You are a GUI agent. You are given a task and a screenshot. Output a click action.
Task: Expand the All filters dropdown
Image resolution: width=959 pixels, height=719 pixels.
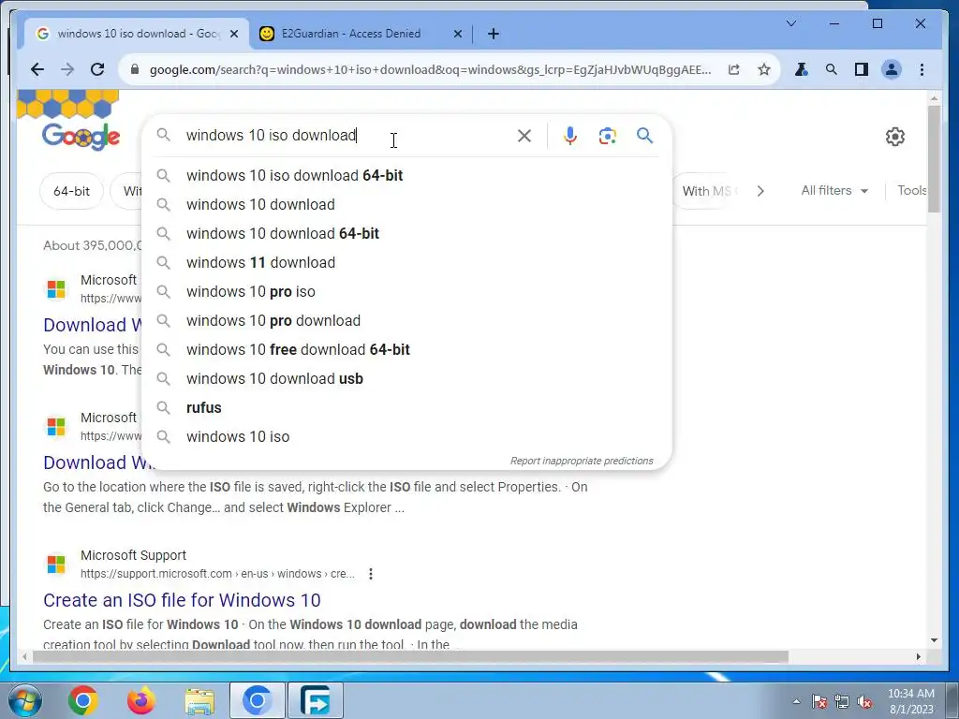point(834,191)
